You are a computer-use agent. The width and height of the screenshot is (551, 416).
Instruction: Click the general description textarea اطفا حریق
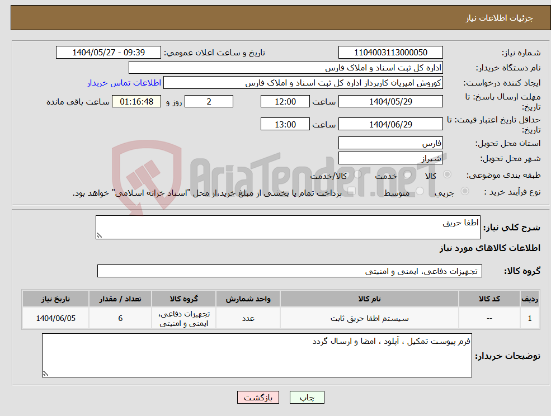[x=288, y=228]
